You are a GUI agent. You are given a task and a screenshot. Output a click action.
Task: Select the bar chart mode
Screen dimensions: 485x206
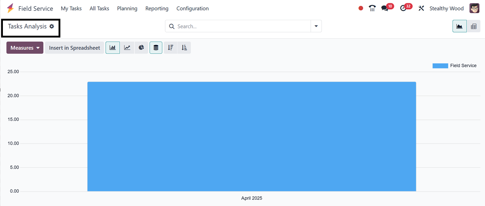[113, 48]
